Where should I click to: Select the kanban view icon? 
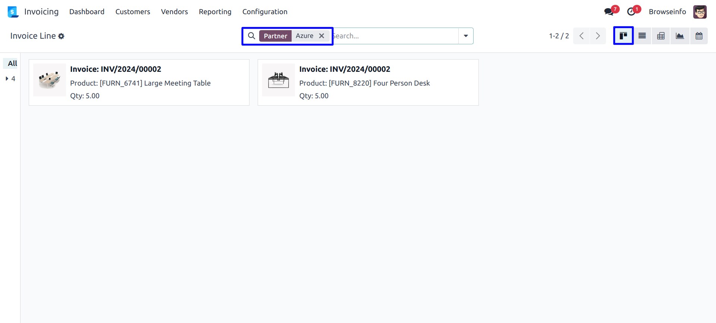coord(623,36)
